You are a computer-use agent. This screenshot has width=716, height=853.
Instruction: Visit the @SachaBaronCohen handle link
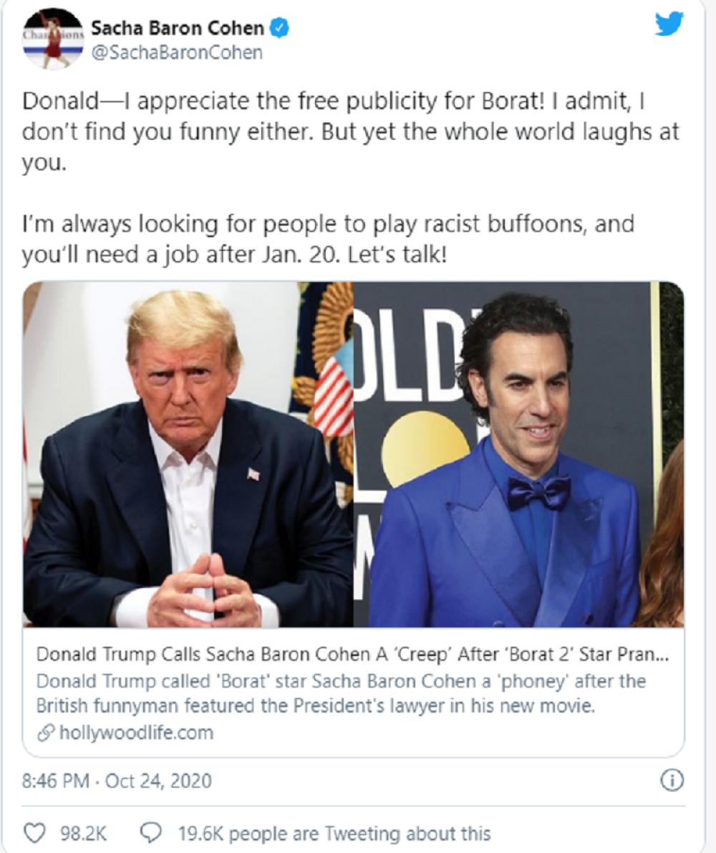pos(174,53)
